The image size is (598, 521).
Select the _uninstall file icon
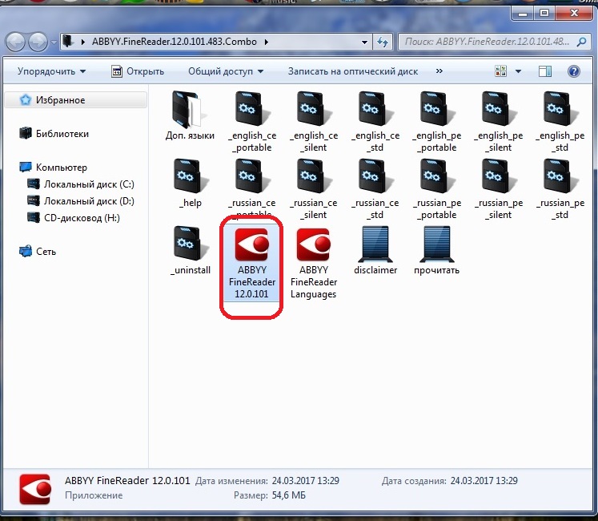pyautogui.click(x=190, y=244)
